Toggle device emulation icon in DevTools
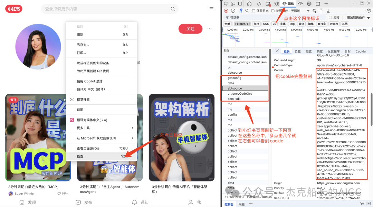 coord(233,3)
